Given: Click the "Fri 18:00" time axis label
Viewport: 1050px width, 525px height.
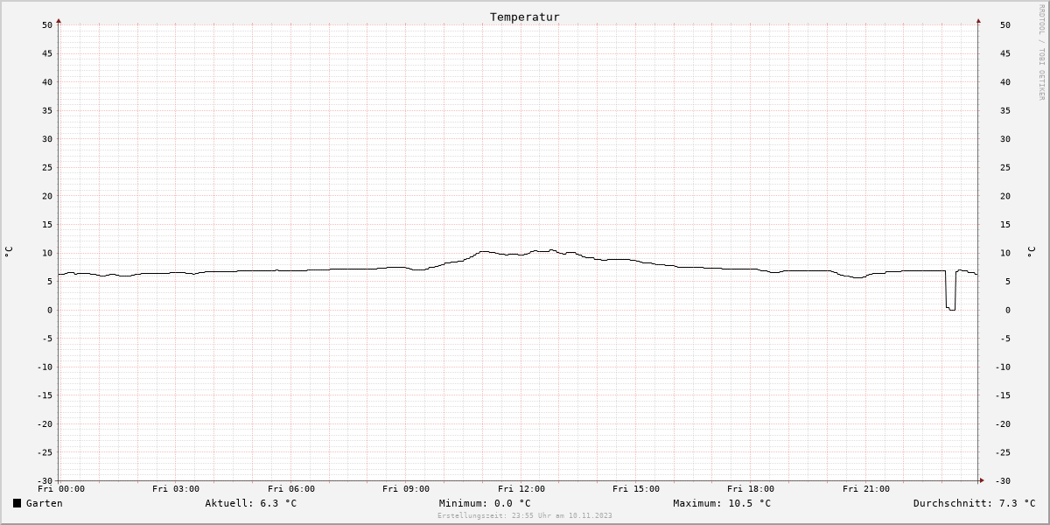Looking at the screenshot, I should click(x=751, y=489).
